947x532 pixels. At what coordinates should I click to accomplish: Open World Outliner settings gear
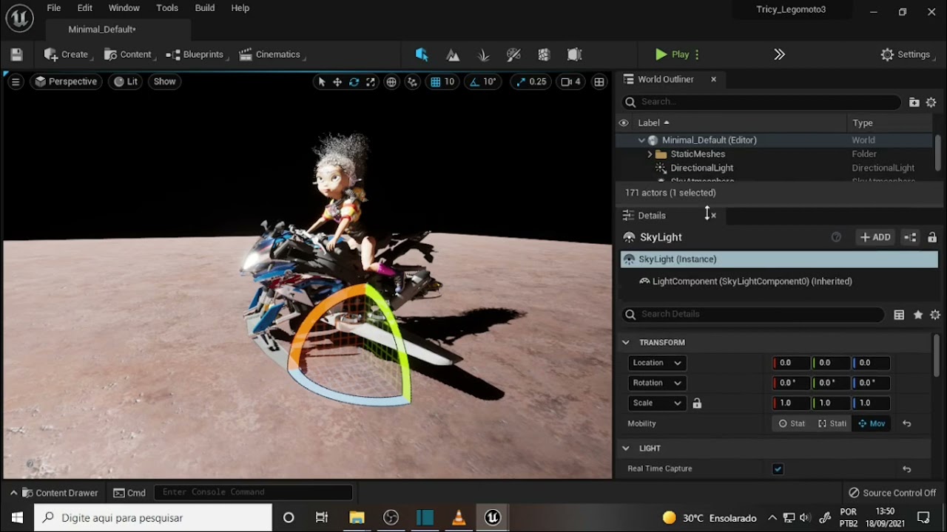coord(931,103)
